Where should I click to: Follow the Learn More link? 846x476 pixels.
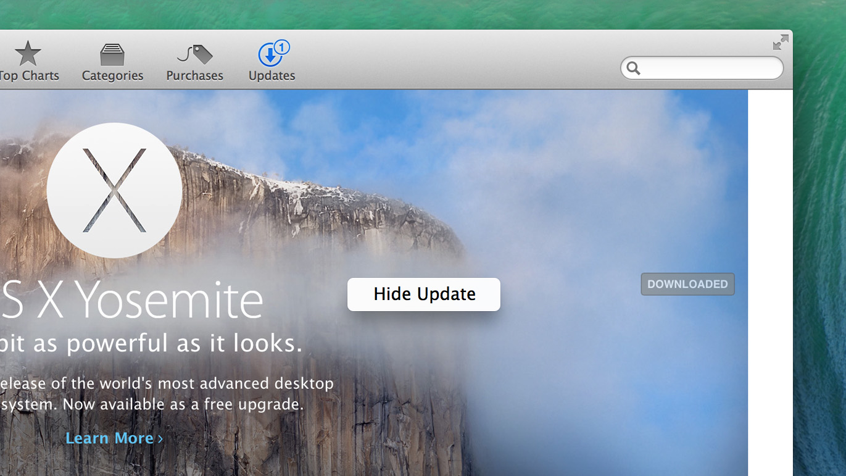[x=114, y=438]
